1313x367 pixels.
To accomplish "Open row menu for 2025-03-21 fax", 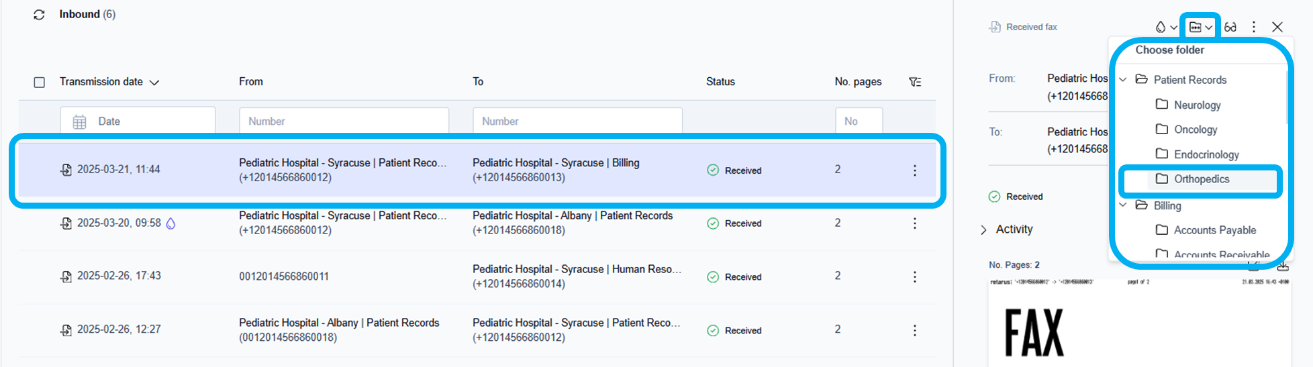I will tap(914, 170).
